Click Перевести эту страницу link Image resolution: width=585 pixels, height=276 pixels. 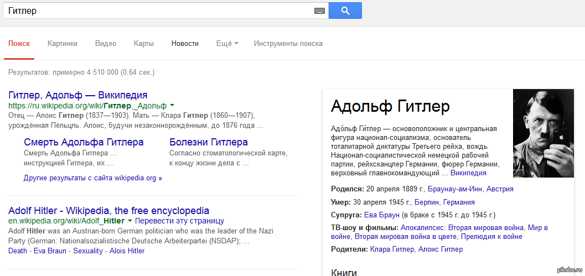179,221
